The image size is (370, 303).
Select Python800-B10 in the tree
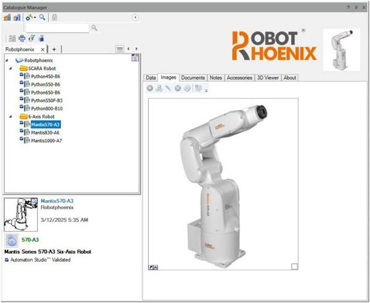(47, 108)
